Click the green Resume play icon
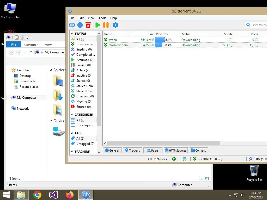 (98, 25)
